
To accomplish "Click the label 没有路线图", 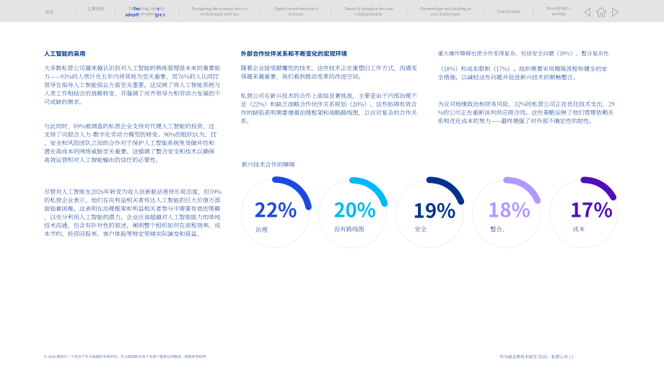I will tap(349, 229).
